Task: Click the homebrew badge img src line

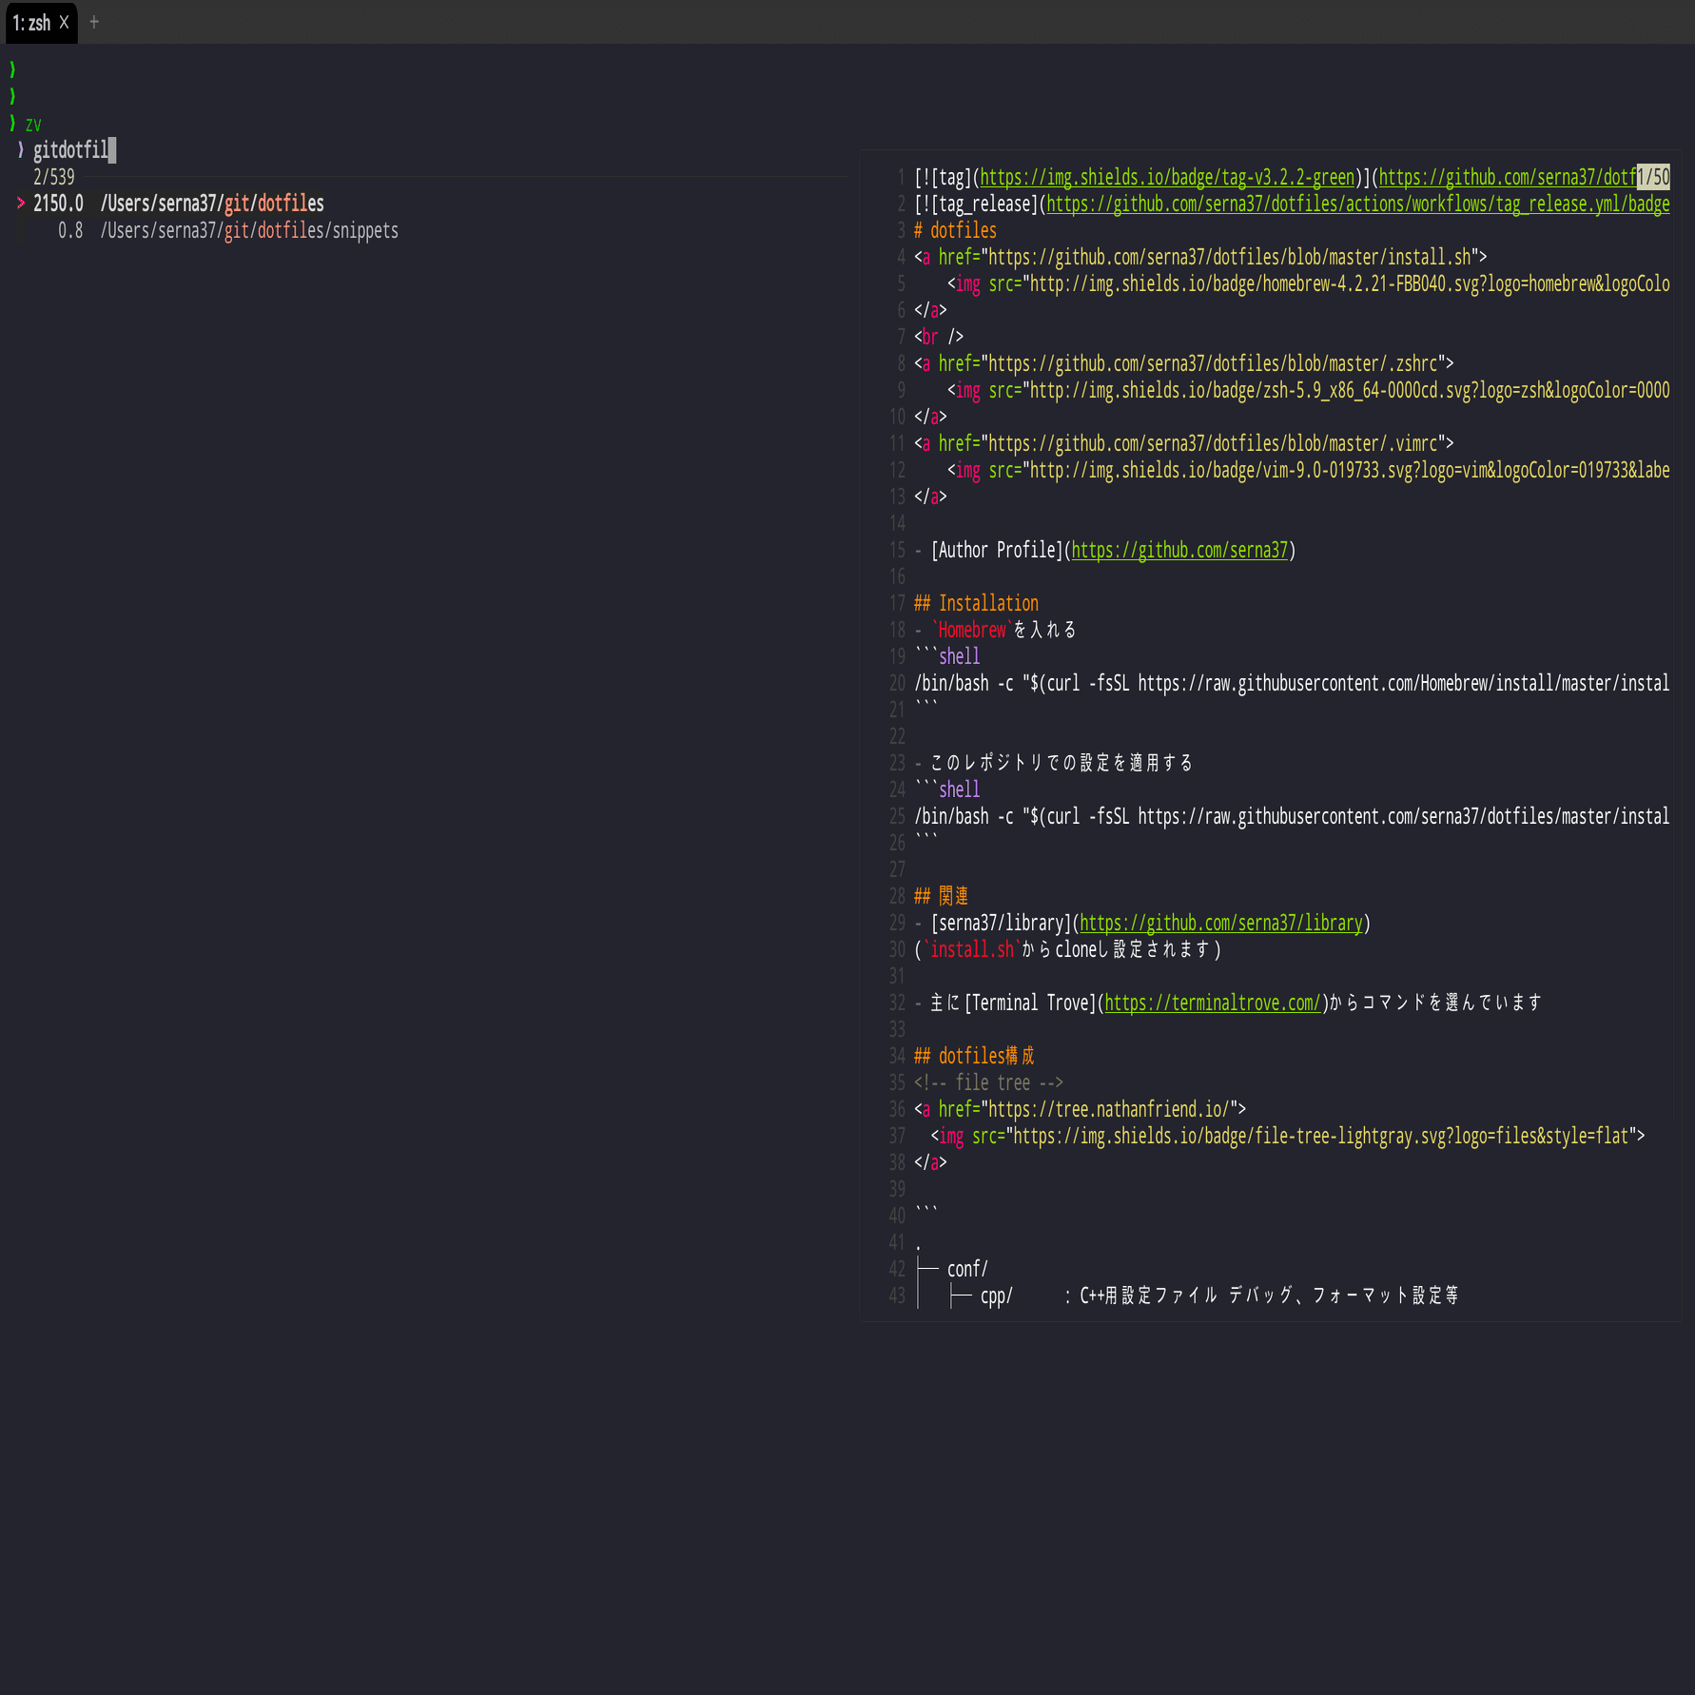Action: (1308, 283)
